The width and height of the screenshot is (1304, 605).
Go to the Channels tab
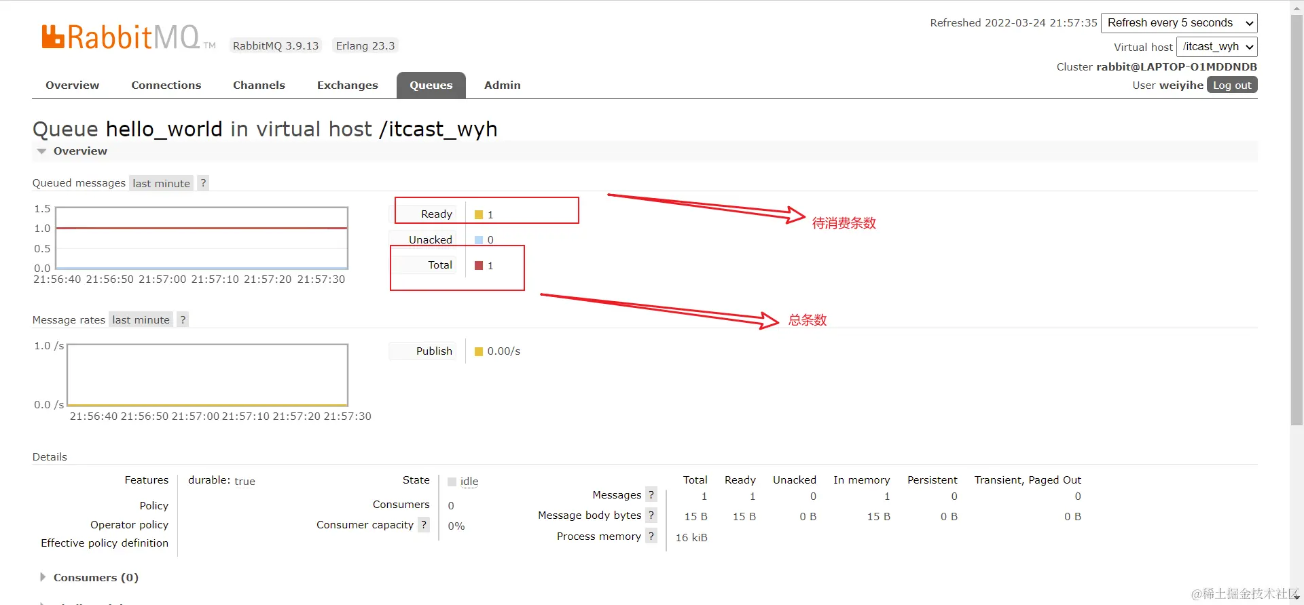click(x=259, y=85)
